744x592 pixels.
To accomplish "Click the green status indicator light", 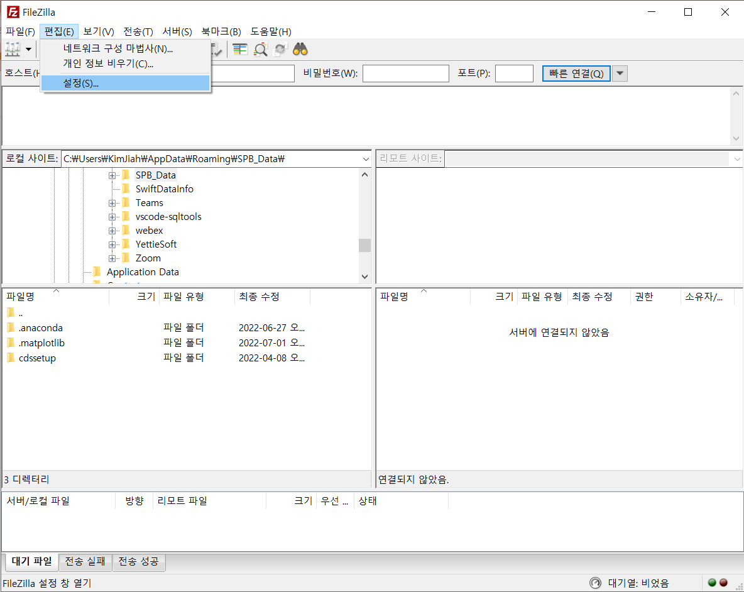I will point(712,583).
